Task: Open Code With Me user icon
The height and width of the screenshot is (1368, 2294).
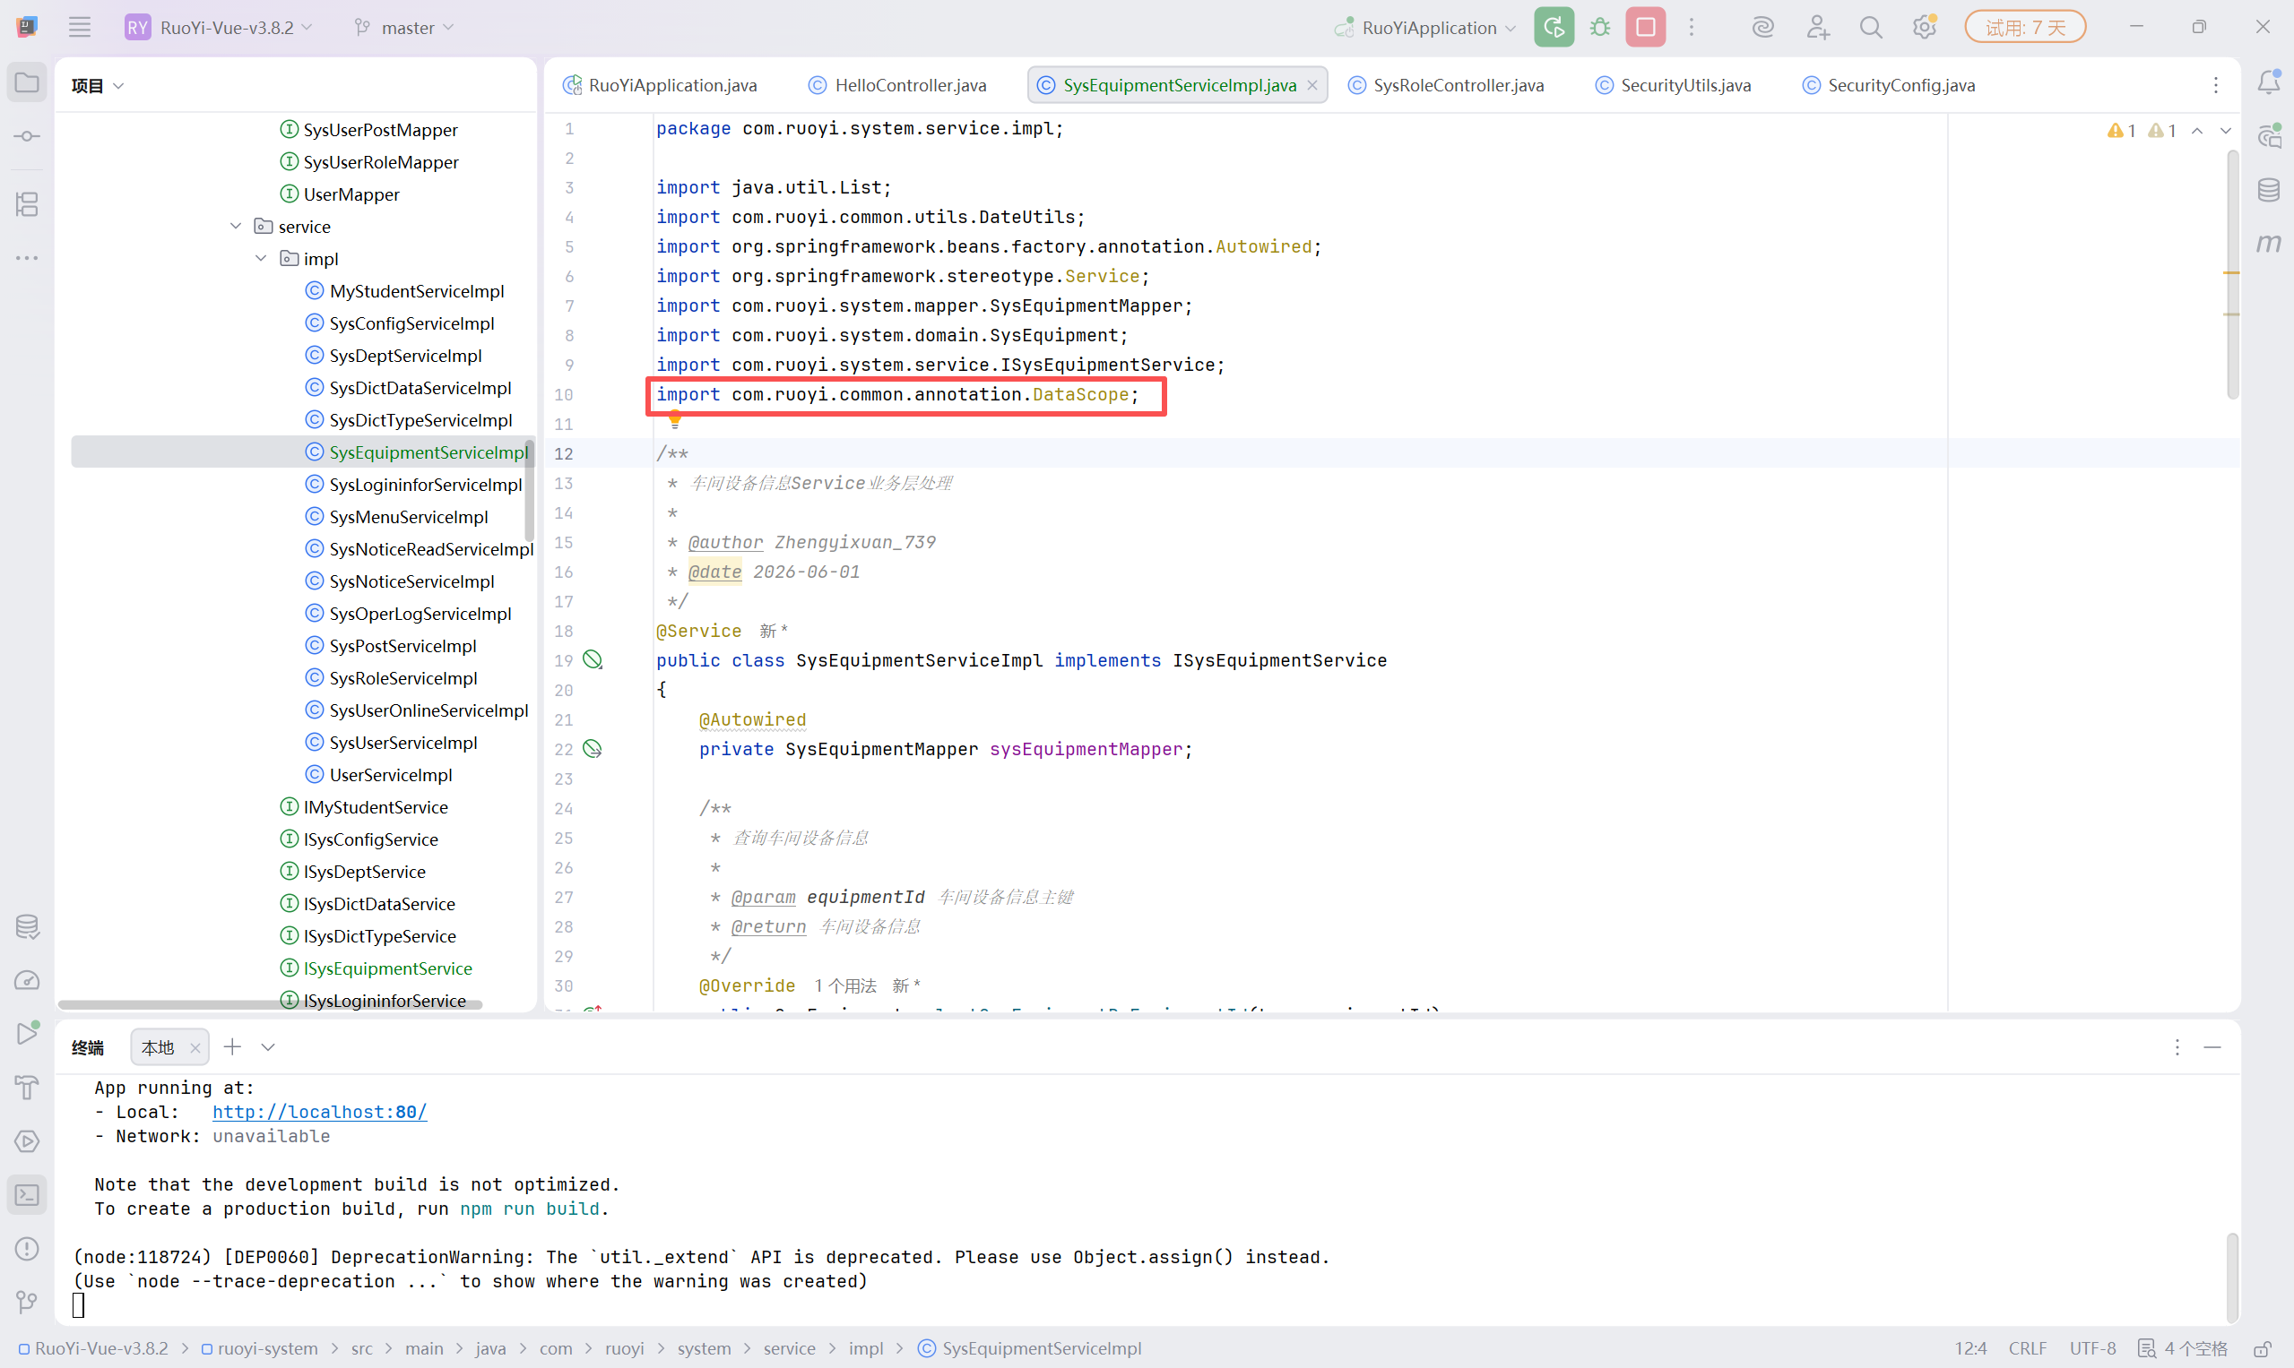Action: pyautogui.click(x=1817, y=27)
